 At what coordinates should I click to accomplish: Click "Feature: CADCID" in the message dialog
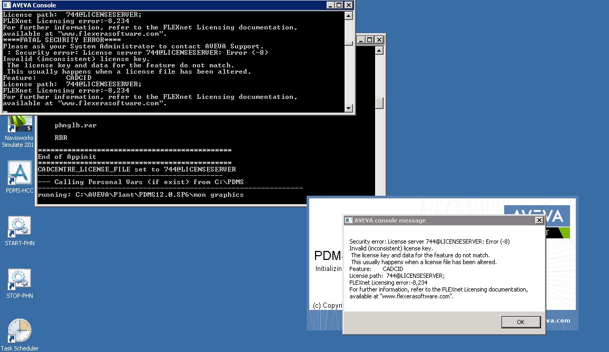point(376,269)
